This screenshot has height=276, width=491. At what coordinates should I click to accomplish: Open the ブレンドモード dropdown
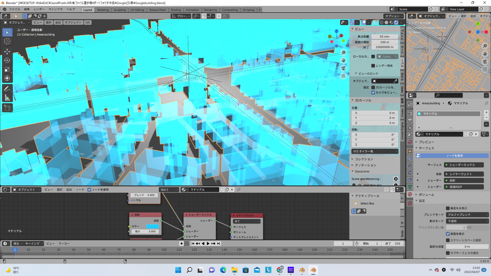tap(467, 215)
